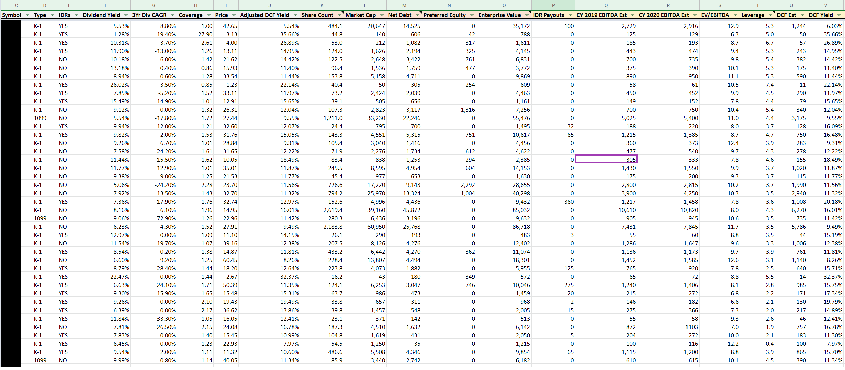
Task: Click the filter icon next to Price
Action: tap(234, 15)
